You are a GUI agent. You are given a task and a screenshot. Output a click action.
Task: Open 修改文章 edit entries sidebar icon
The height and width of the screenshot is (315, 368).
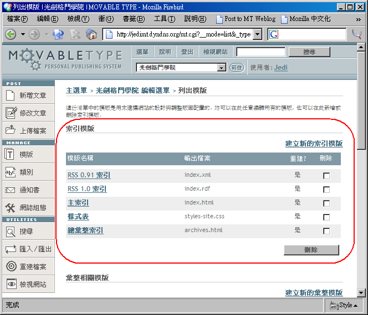click(x=11, y=113)
